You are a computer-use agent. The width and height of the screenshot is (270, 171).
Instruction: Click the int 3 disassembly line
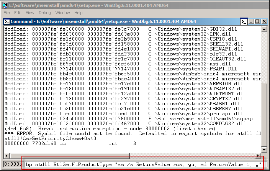[70, 143]
